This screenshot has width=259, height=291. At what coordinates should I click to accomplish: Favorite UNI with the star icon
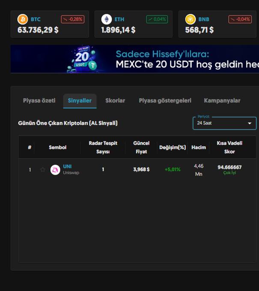[43, 169]
